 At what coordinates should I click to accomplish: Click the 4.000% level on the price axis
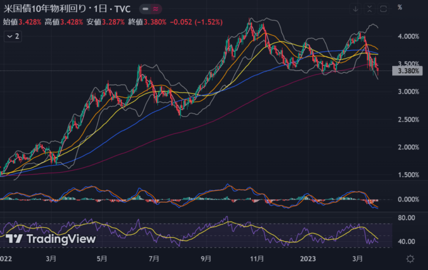click(408, 36)
